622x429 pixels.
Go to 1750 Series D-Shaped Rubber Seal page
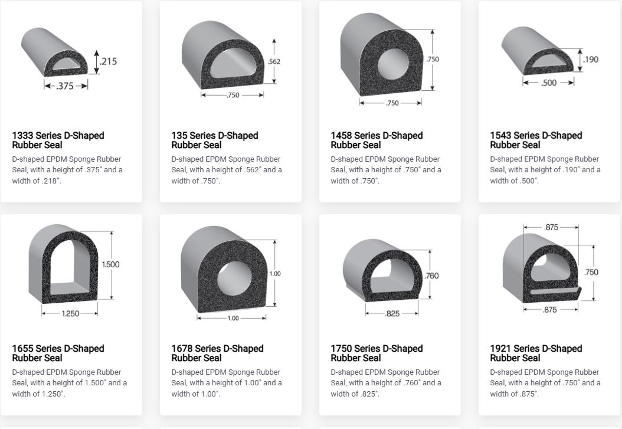377,353
